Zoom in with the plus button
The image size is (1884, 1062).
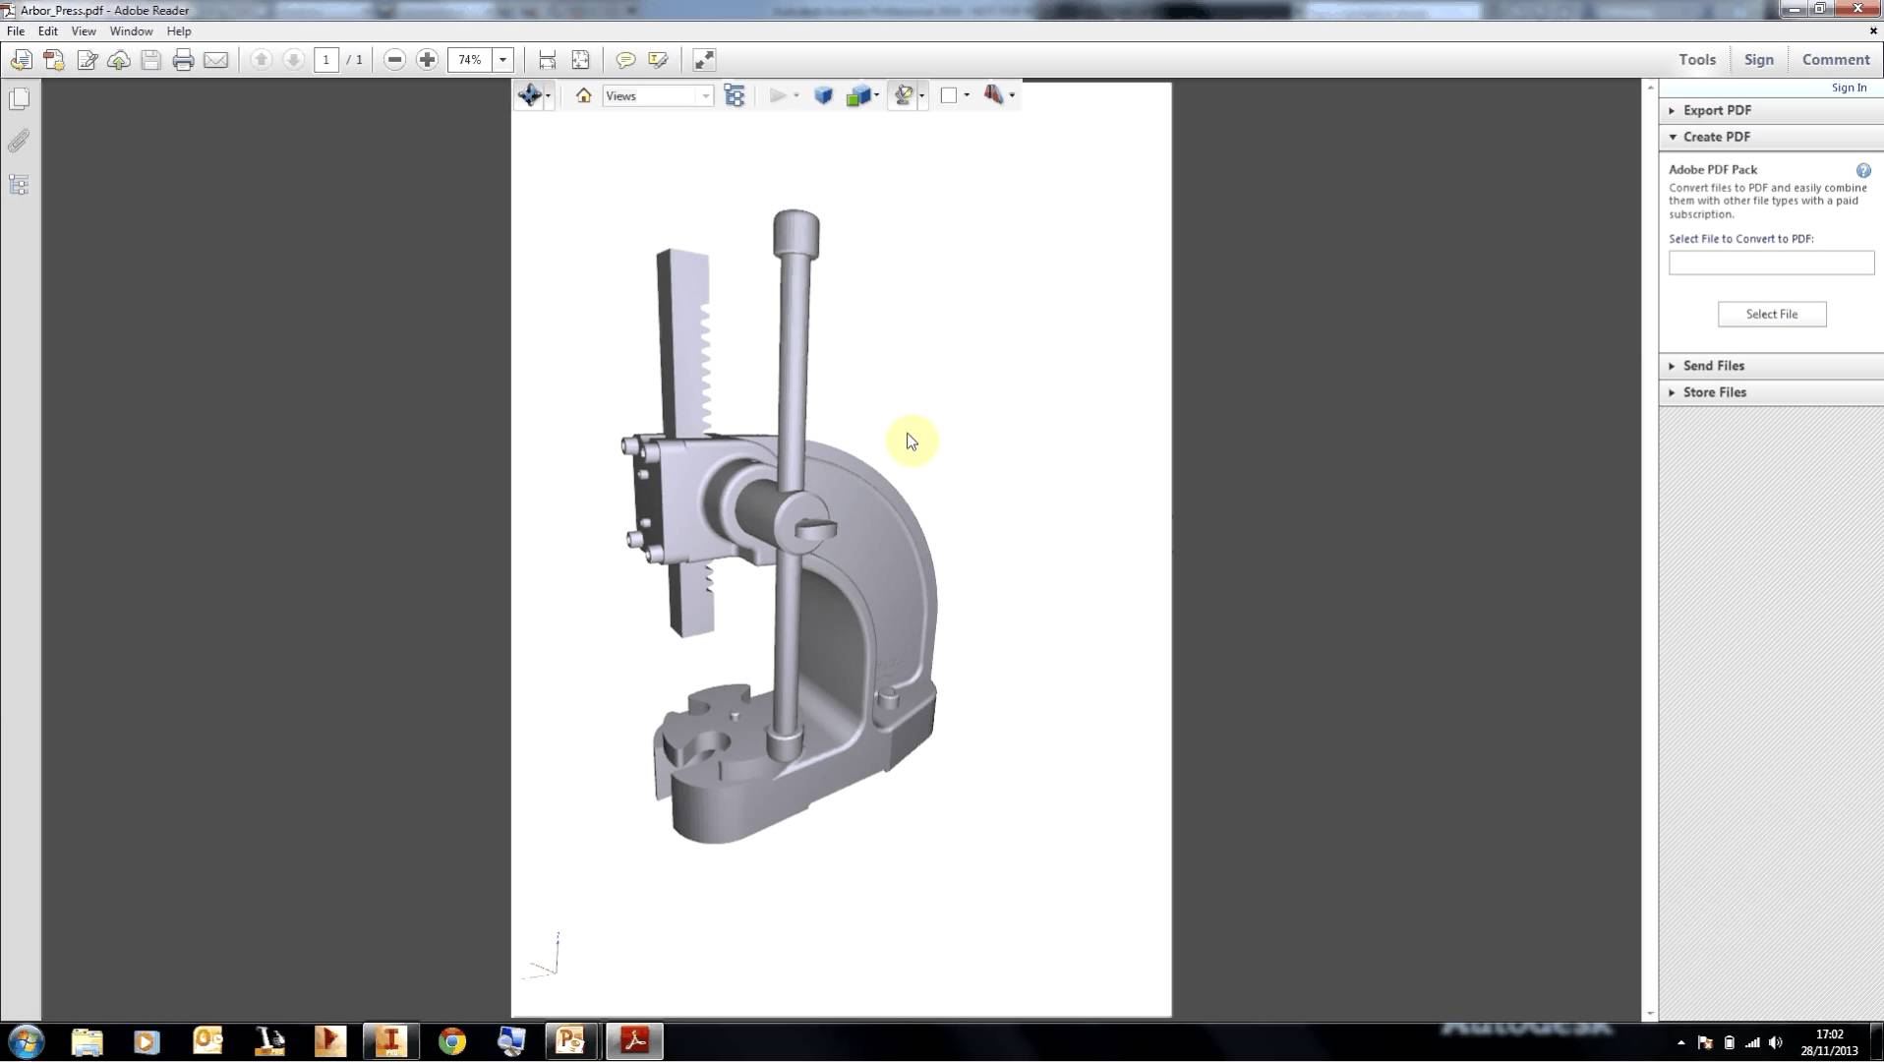pyautogui.click(x=427, y=60)
